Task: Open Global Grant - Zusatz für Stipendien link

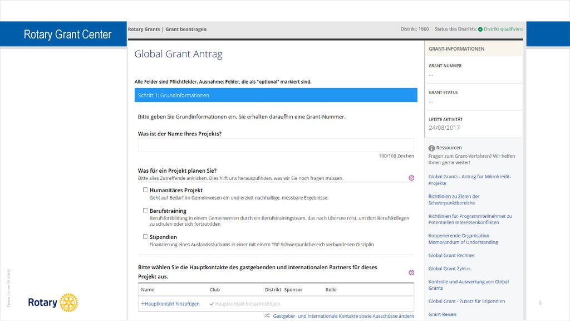Action: (x=466, y=301)
